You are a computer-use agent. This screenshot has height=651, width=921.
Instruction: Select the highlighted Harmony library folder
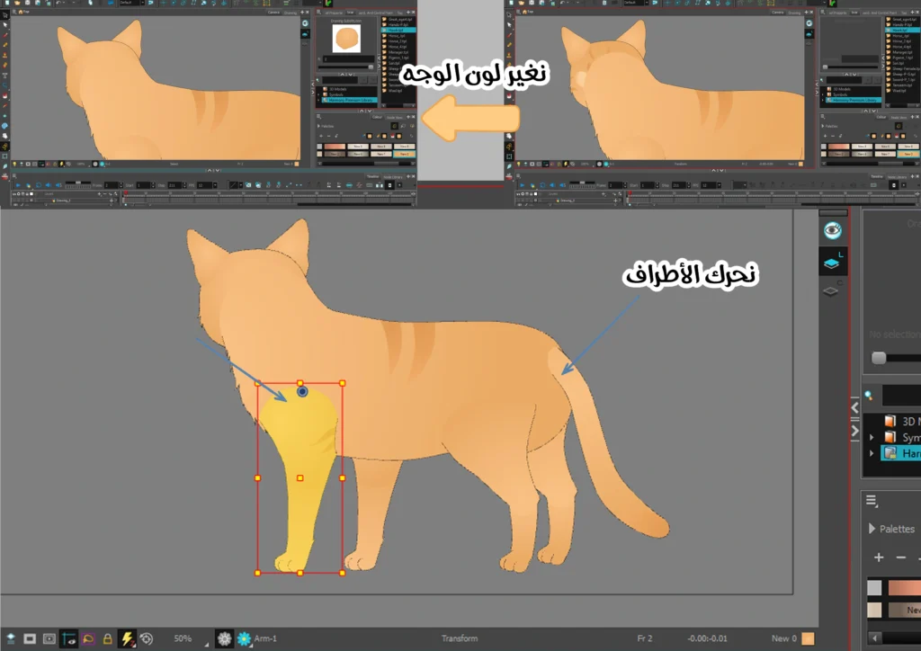(x=901, y=453)
